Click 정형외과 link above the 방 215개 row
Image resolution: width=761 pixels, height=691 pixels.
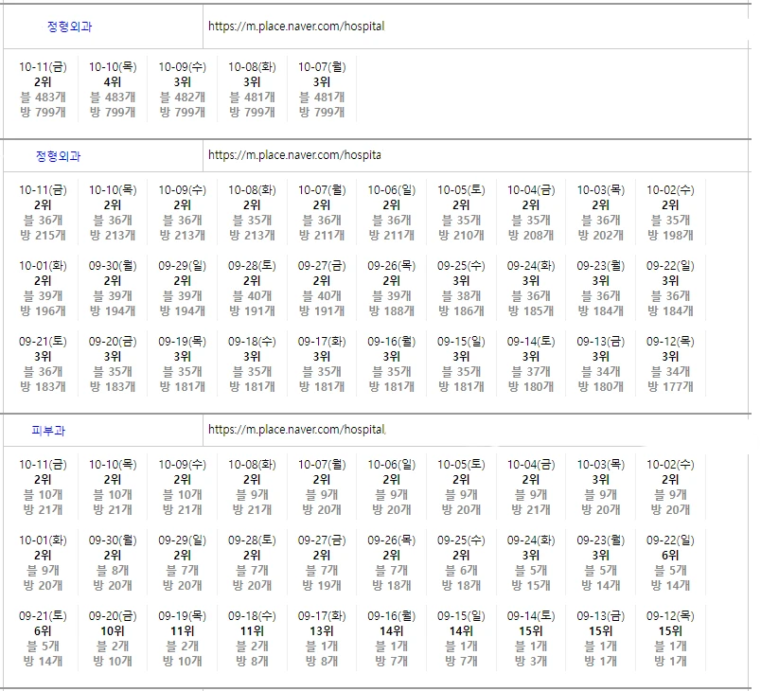click(59, 155)
